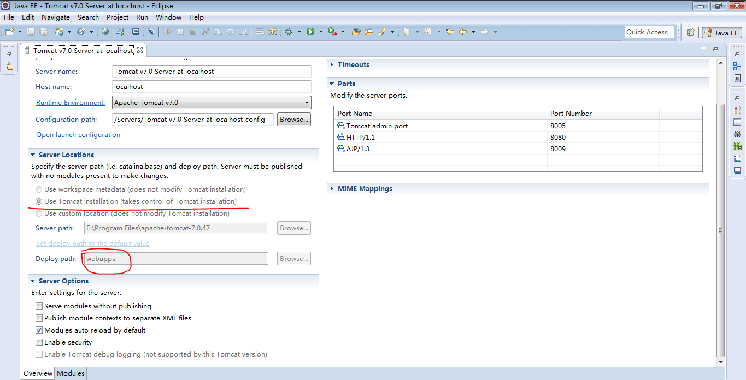Click the Forward navigation arrow icon

[x=484, y=32]
